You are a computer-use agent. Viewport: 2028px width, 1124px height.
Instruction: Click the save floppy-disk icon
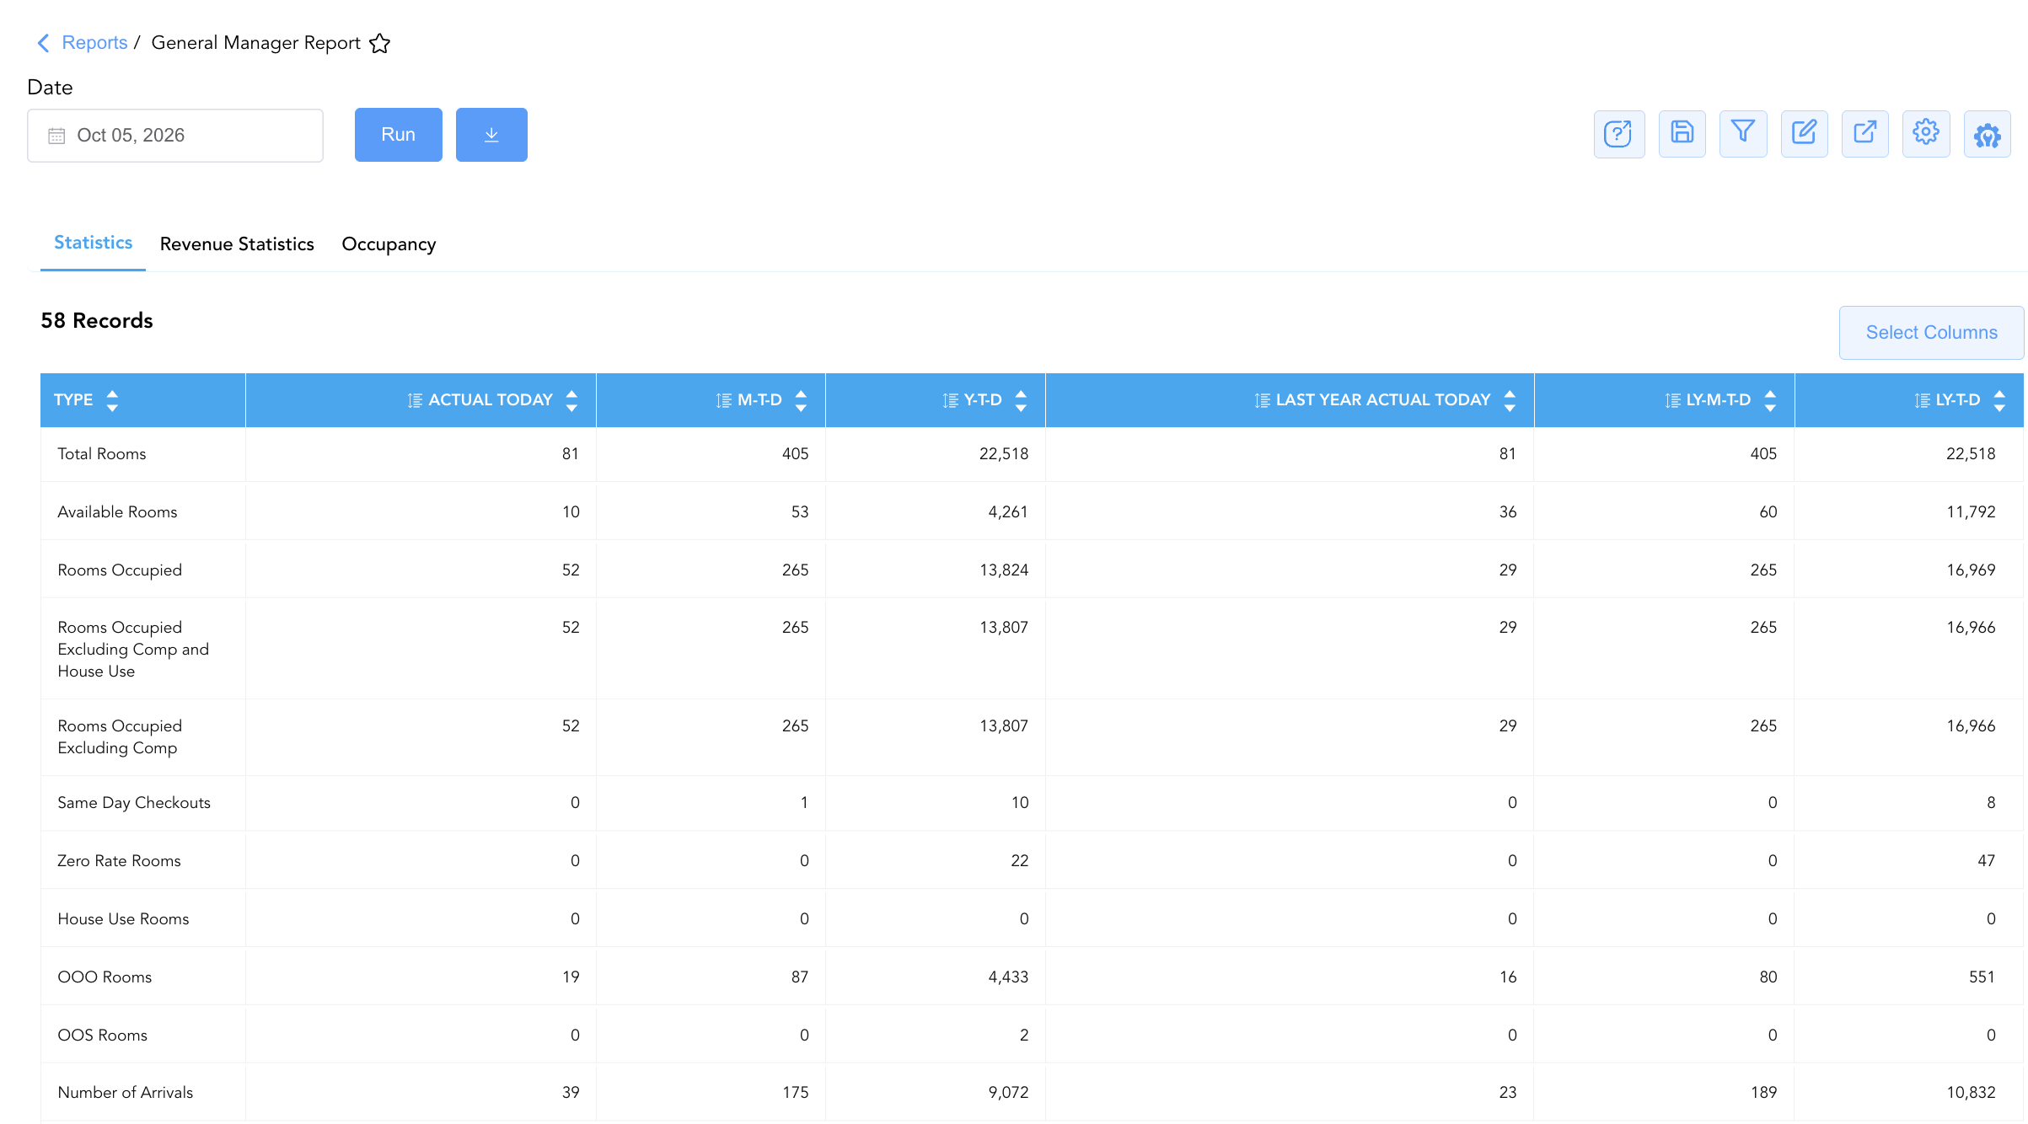pos(1682,133)
